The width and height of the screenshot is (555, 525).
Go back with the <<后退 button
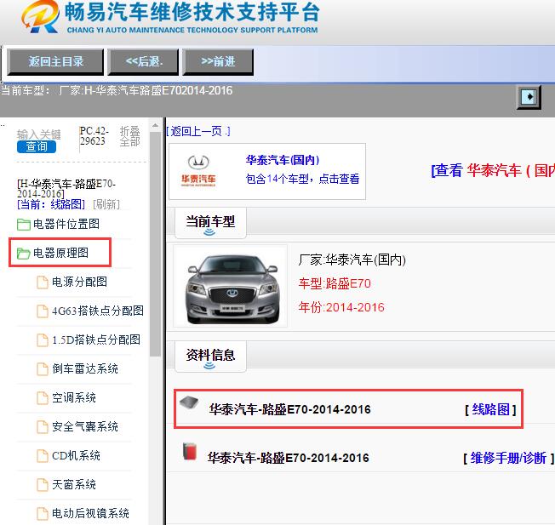[143, 62]
